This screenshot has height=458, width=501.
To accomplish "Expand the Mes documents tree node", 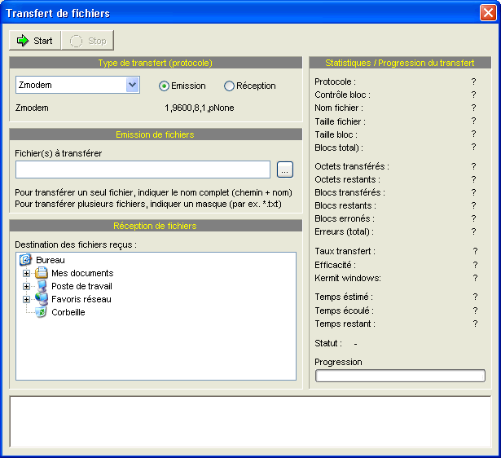I will click(x=27, y=273).
